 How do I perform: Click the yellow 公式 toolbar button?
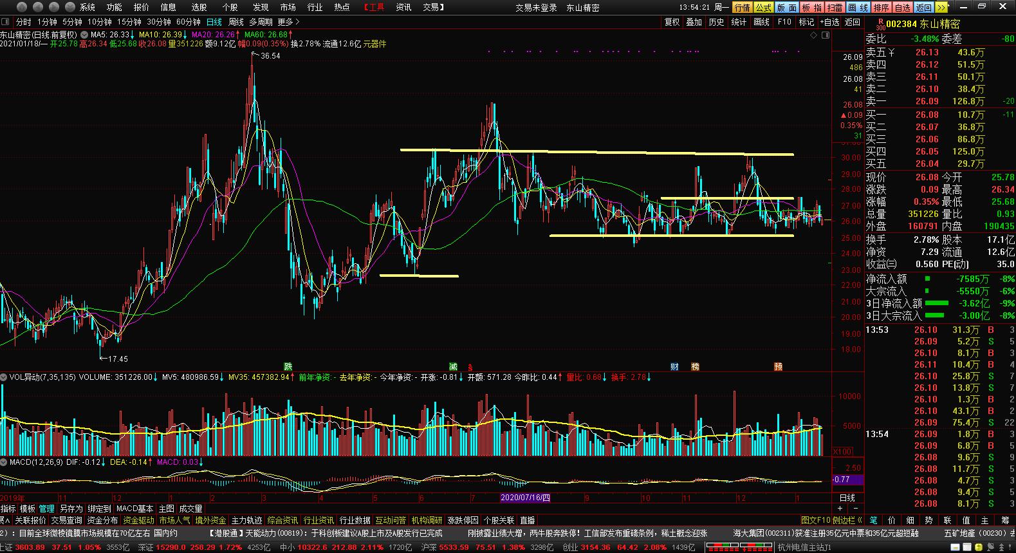pos(763,7)
